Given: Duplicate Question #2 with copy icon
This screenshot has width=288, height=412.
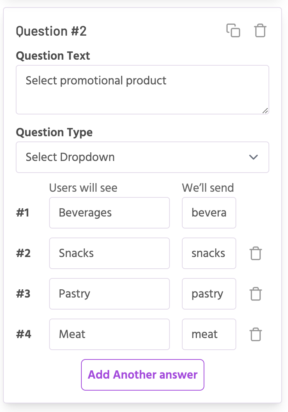Looking at the screenshot, I should 233,30.
